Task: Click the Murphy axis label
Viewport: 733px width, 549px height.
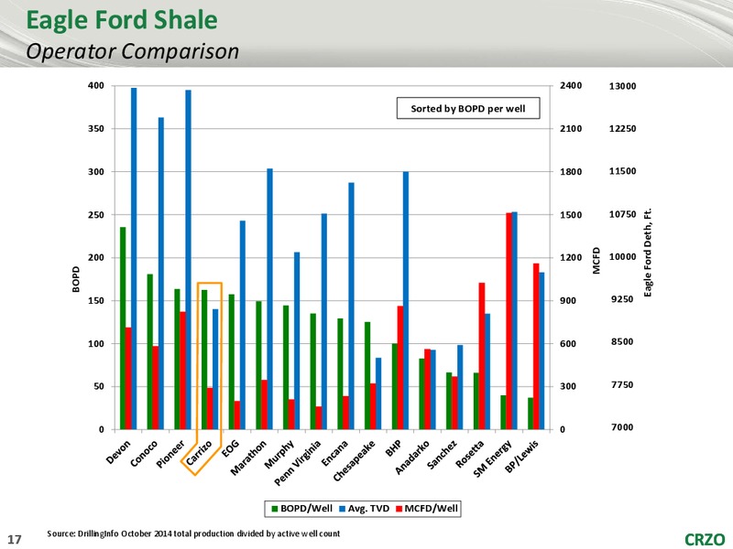Action: coord(279,454)
